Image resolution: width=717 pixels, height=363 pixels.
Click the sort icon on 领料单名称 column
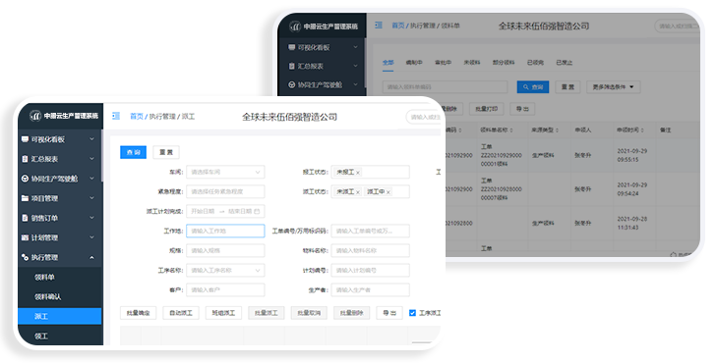coord(511,130)
